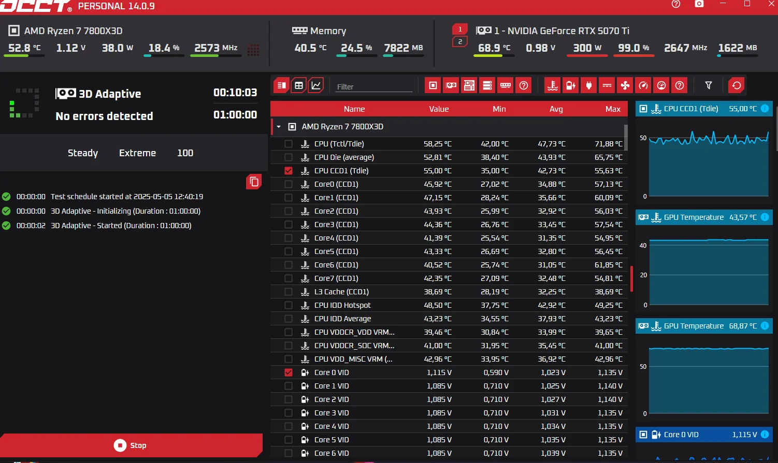Toggle the storage drive hardware filter icon
This screenshot has width=778, height=463.
(487, 85)
